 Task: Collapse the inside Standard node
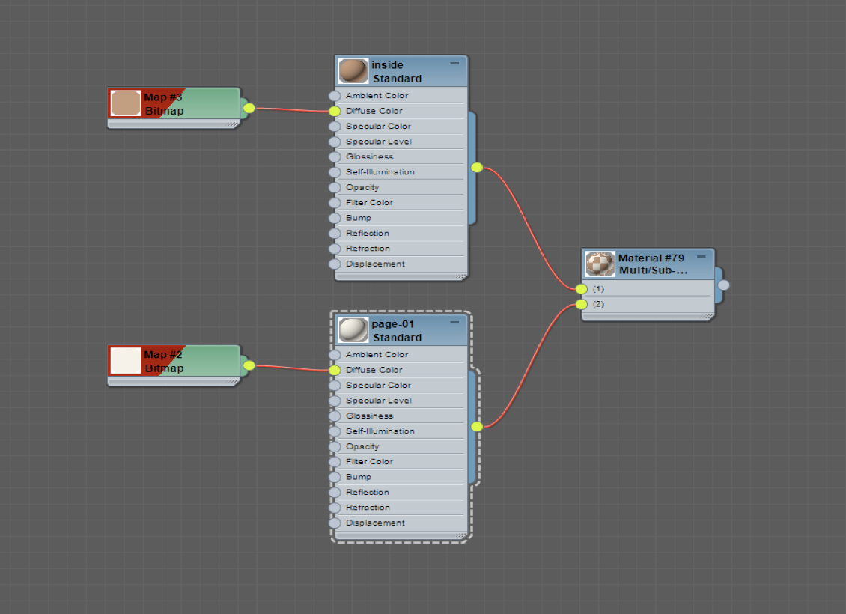454,63
